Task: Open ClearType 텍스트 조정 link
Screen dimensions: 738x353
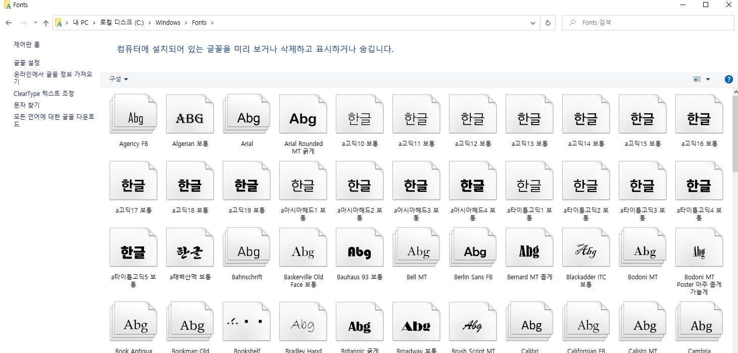Action: pyautogui.click(x=44, y=93)
